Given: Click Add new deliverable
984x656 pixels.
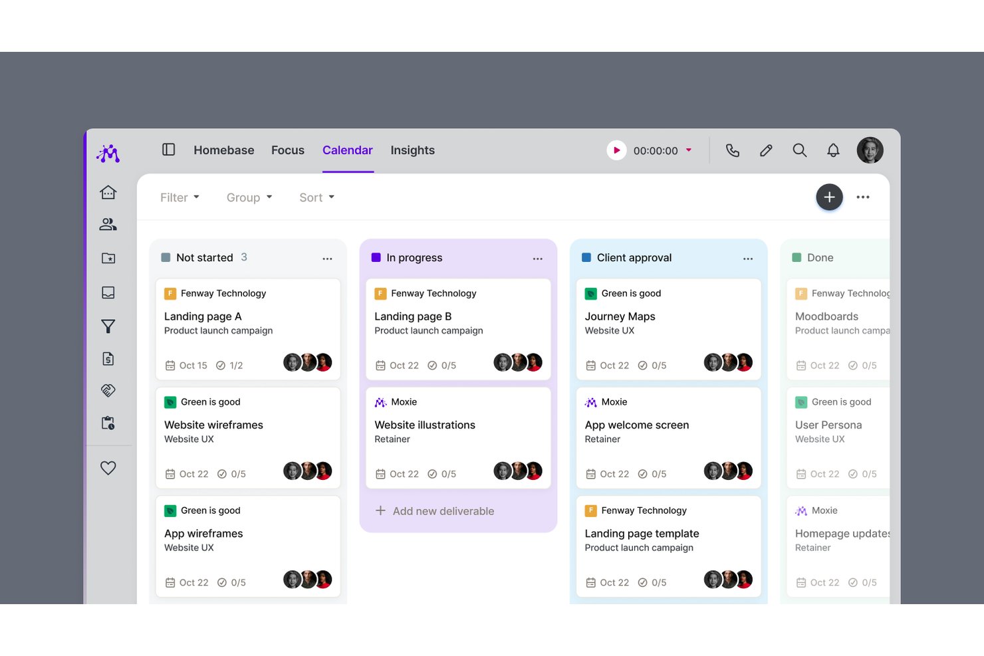Looking at the screenshot, I should [x=435, y=510].
